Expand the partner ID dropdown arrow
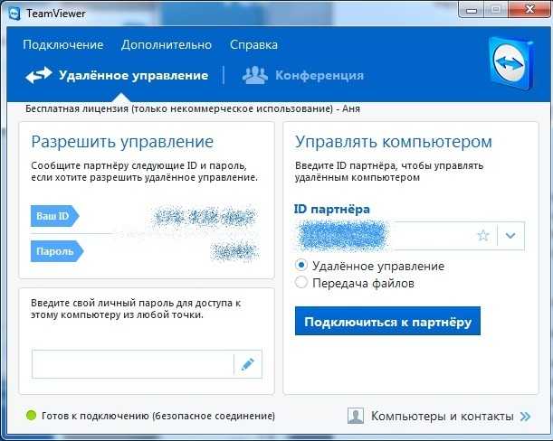553x441 pixels. point(510,235)
